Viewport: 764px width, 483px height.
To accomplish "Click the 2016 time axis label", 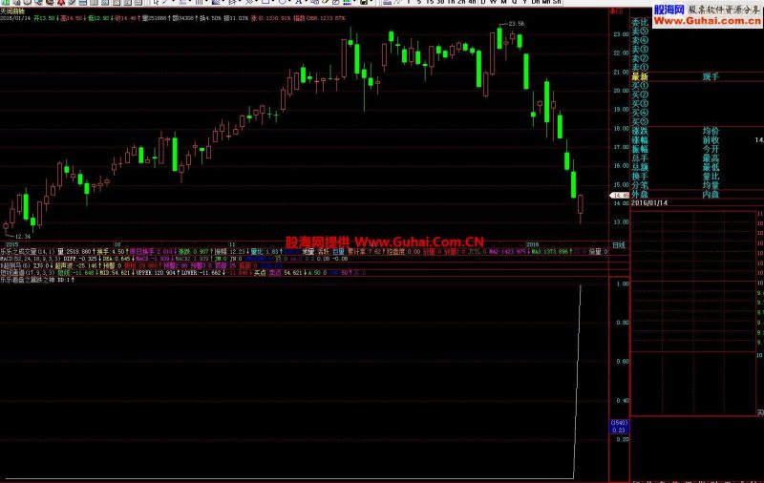I will pyautogui.click(x=532, y=244).
